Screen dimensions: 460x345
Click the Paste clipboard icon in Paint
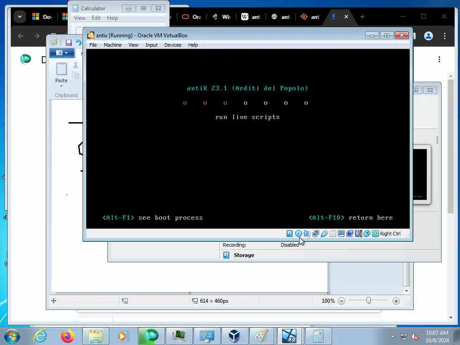(x=61, y=69)
